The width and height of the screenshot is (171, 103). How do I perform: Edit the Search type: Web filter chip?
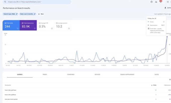tap(10, 14)
